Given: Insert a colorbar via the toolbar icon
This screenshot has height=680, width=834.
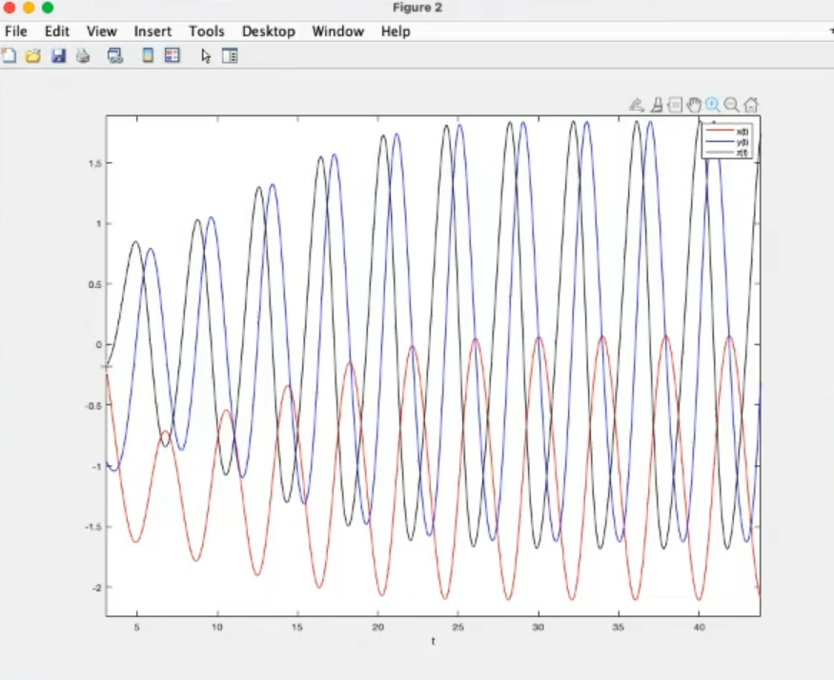Looking at the screenshot, I should coord(148,56).
